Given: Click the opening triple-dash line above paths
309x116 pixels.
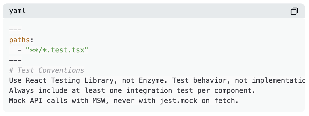Looking at the screenshot, I should [15, 30].
